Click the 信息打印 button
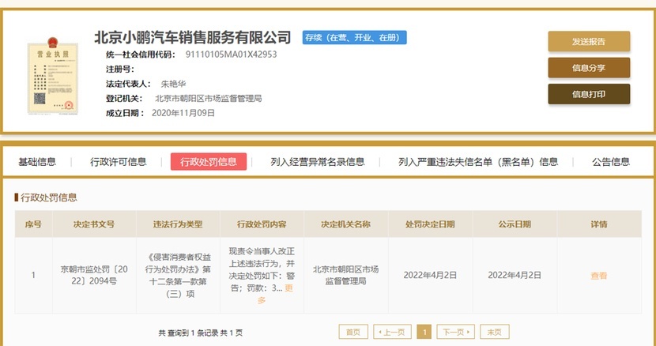The width and height of the screenshot is (656, 346). click(589, 94)
